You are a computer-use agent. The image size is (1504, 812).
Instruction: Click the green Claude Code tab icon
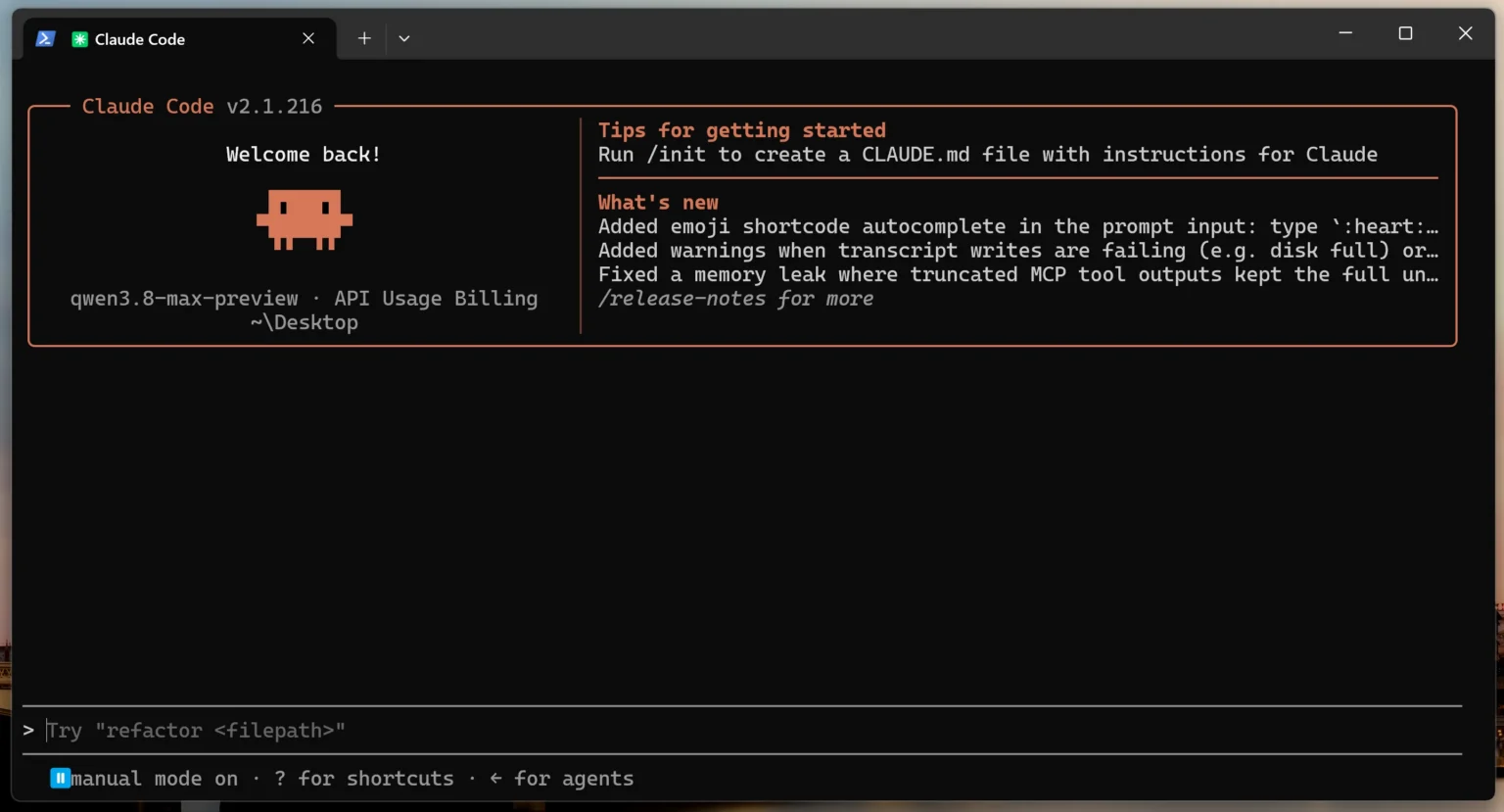[80, 39]
